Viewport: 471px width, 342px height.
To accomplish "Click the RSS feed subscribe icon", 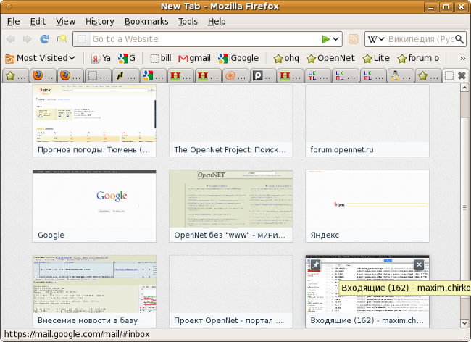I will (354, 39).
